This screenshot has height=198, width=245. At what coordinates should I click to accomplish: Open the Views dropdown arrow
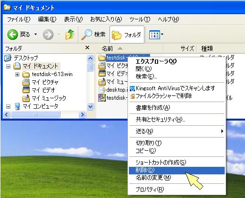pos(162,34)
